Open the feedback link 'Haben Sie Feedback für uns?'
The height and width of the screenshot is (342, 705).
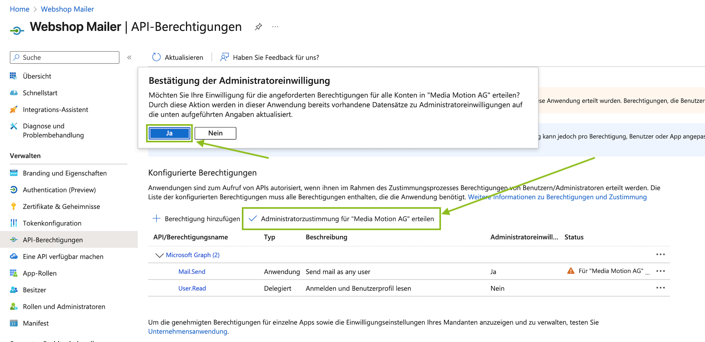coord(276,58)
